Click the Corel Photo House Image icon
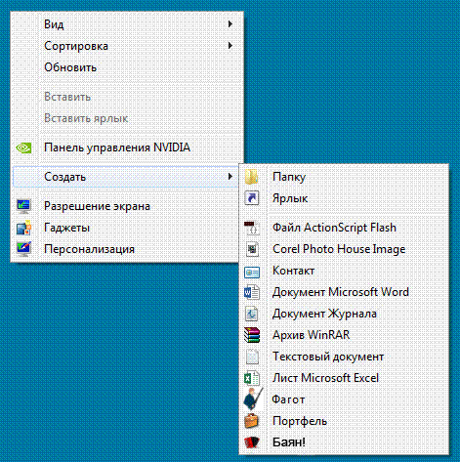The height and width of the screenshot is (462, 460). (x=252, y=249)
